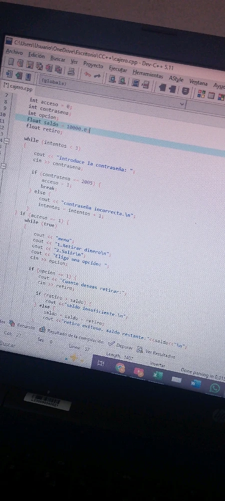Click the Open file toolbar icon
The width and height of the screenshot is (225, 501).
[x=20, y=63]
